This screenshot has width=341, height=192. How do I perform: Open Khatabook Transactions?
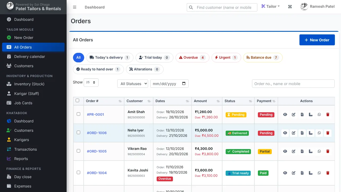pos(33,149)
